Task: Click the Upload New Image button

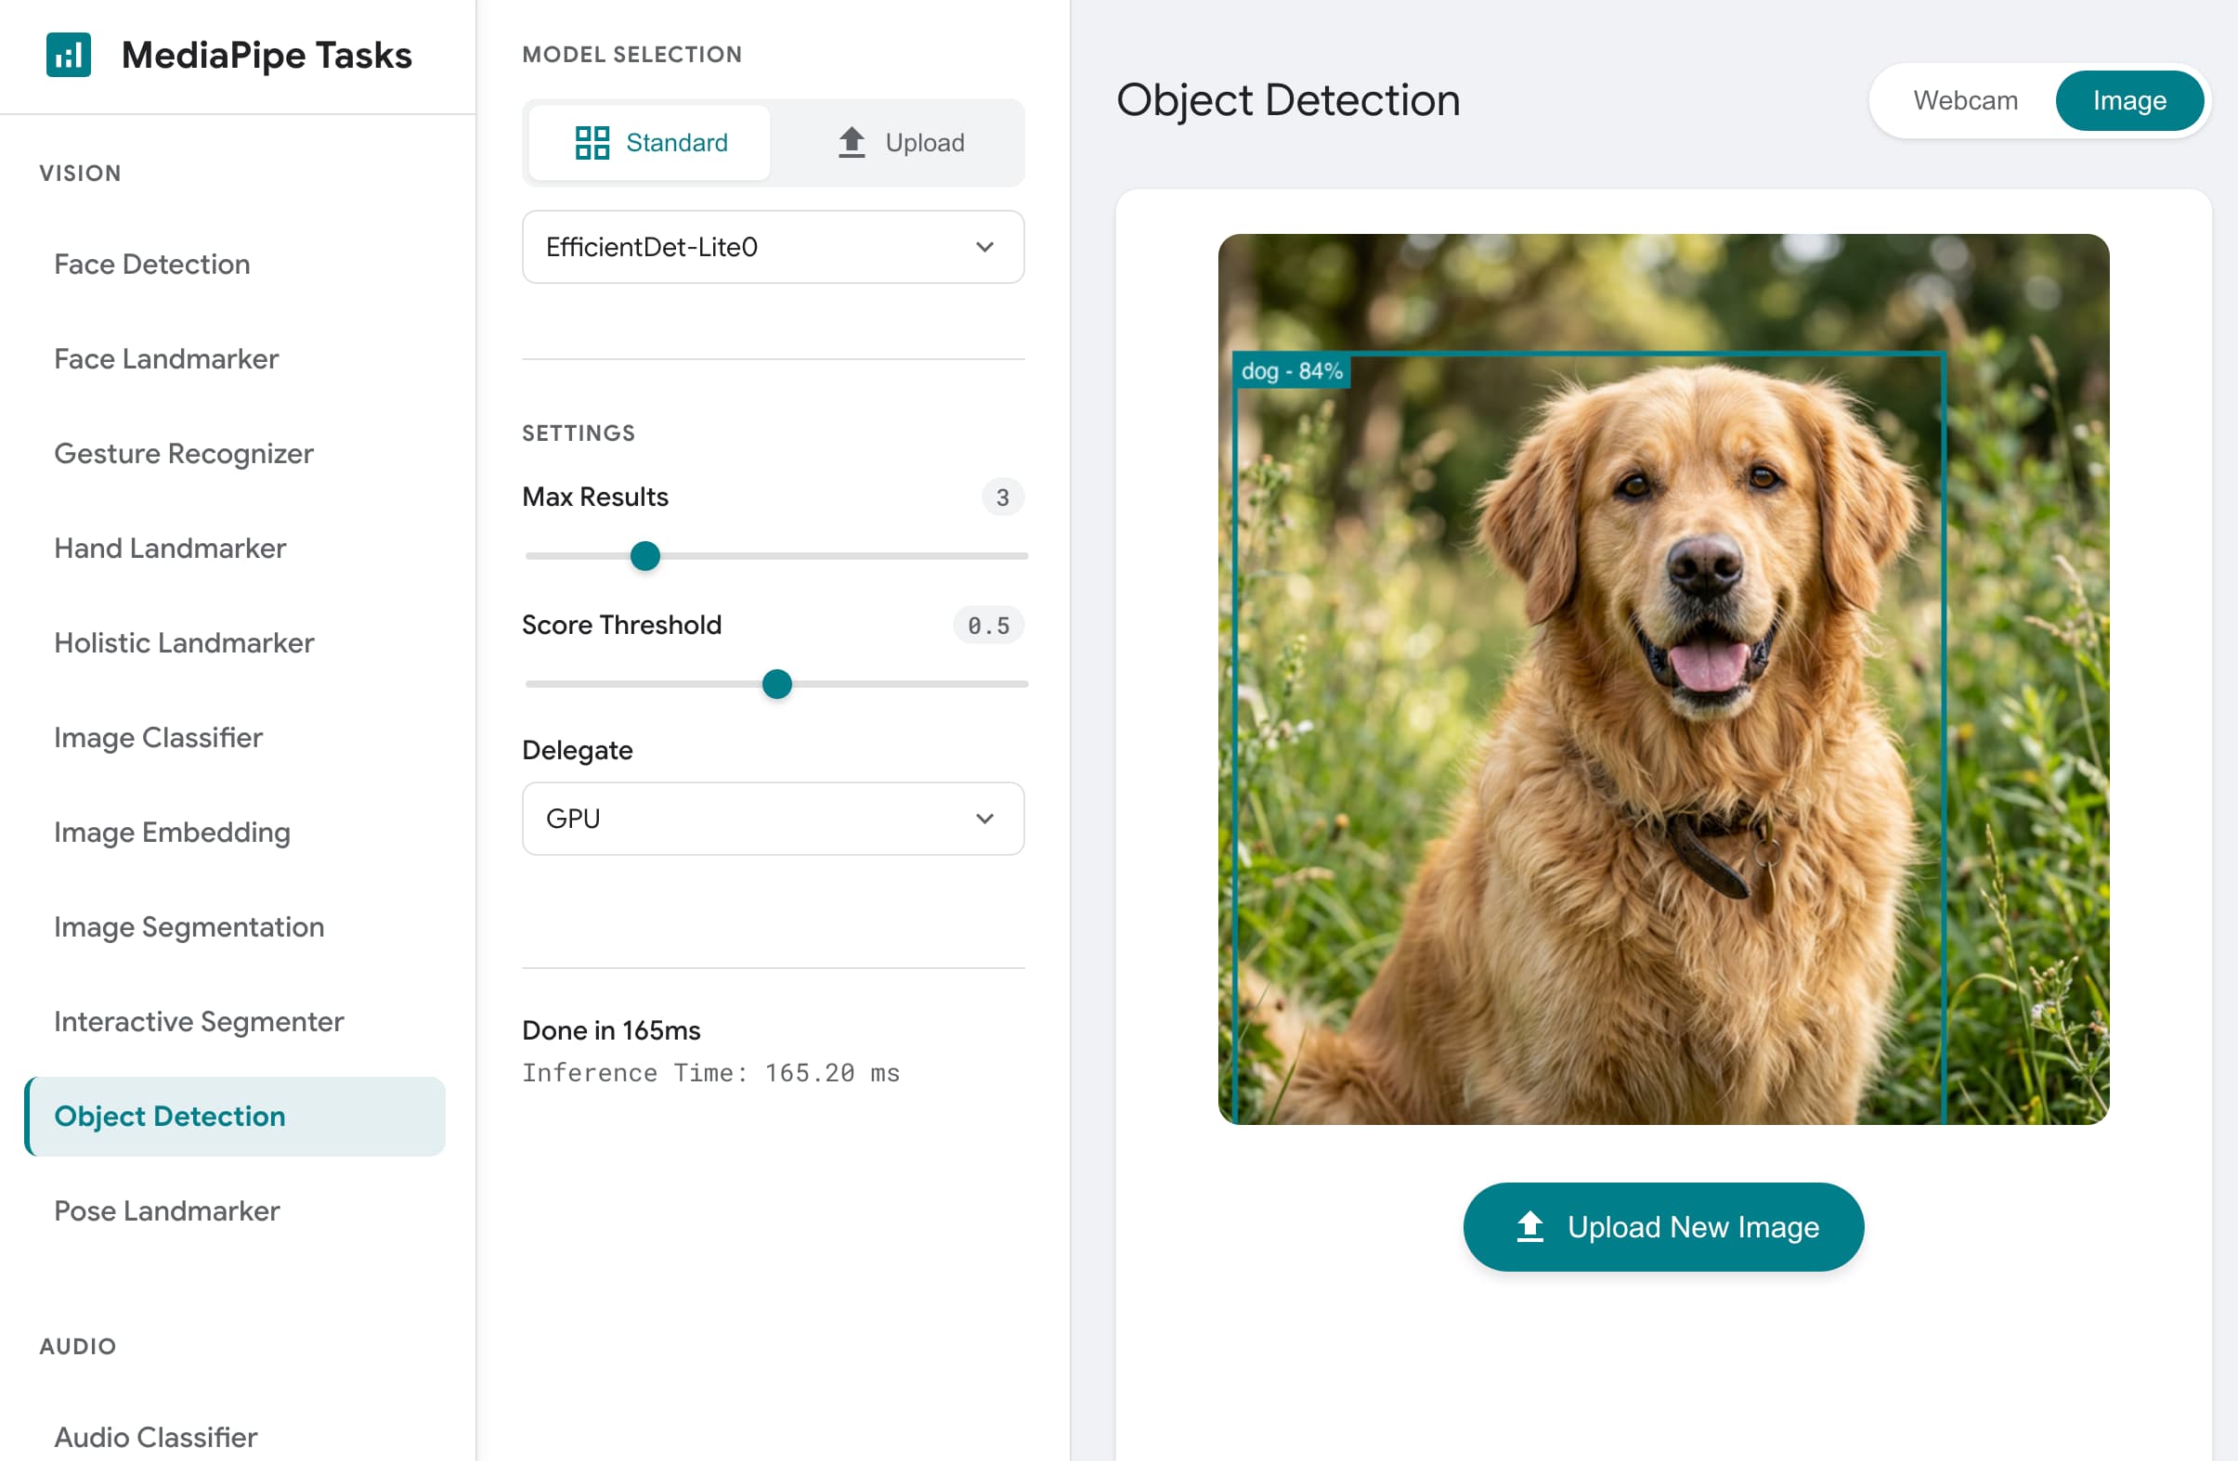Action: 1662,1226
